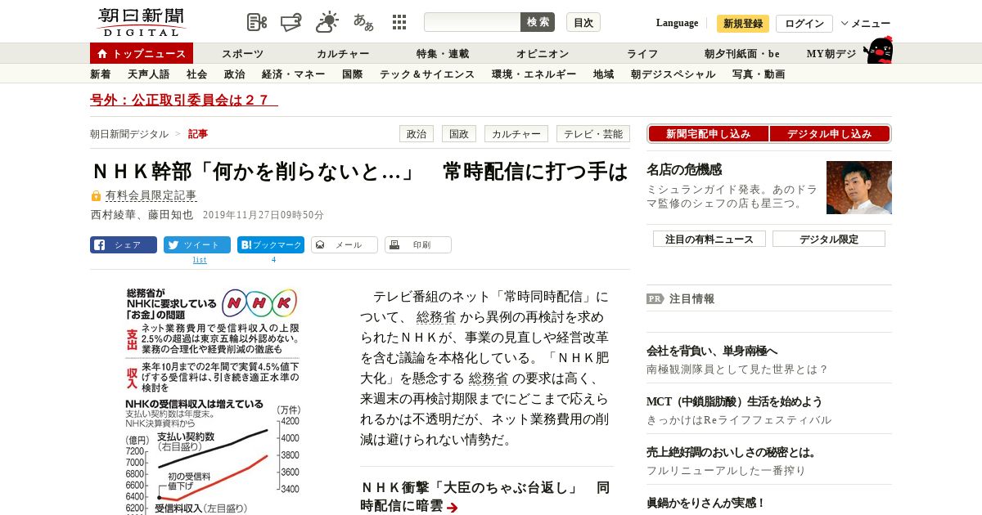
Task: Click the 印刷 print button
Action: click(x=418, y=244)
